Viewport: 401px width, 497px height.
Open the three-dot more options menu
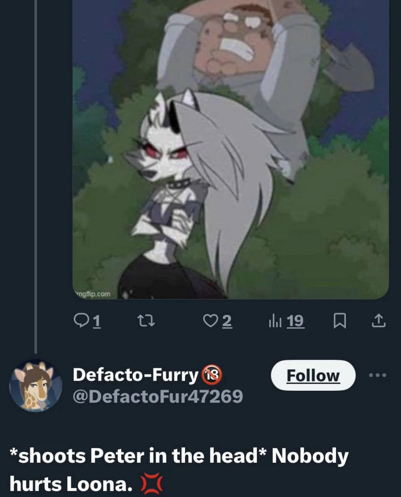point(376,375)
